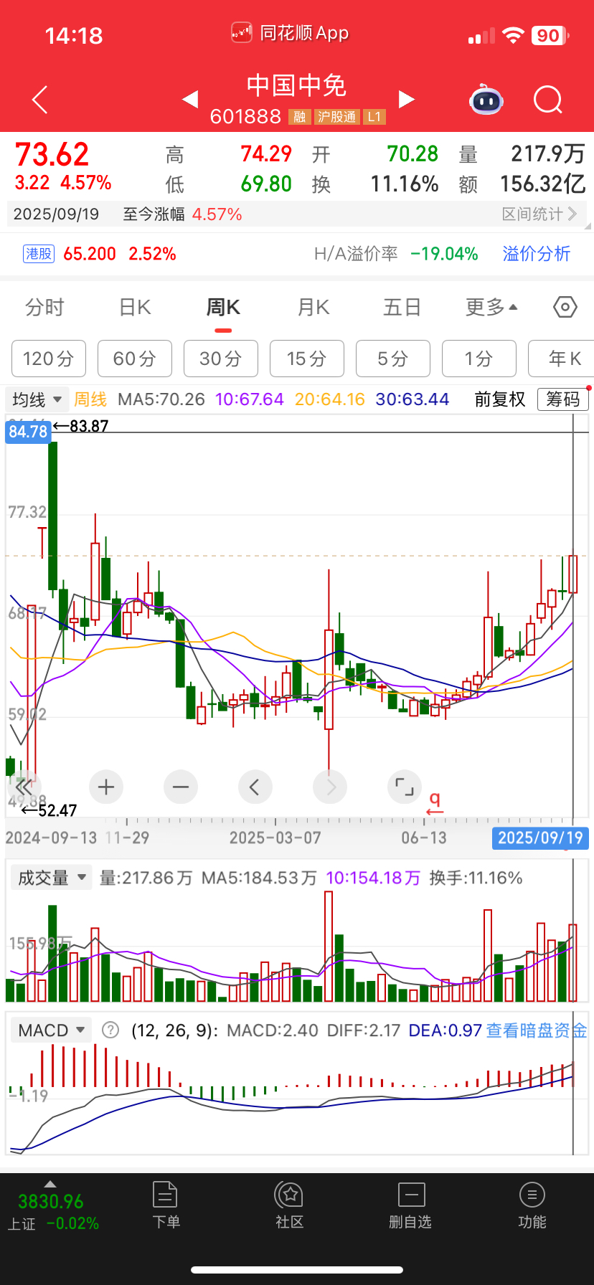The height and width of the screenshot is (1285, 594).
Task: Tap the MA5:70.26 value
Action: [x=161, y=399]
